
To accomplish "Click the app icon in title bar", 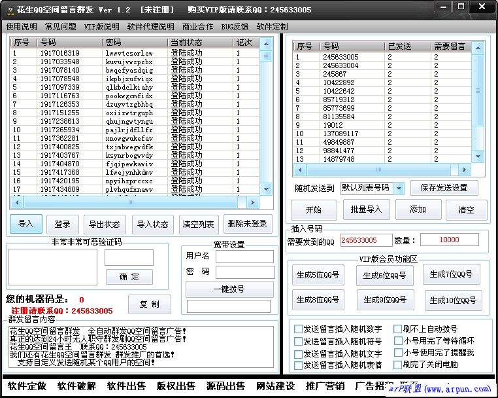I will coord(11,11).
